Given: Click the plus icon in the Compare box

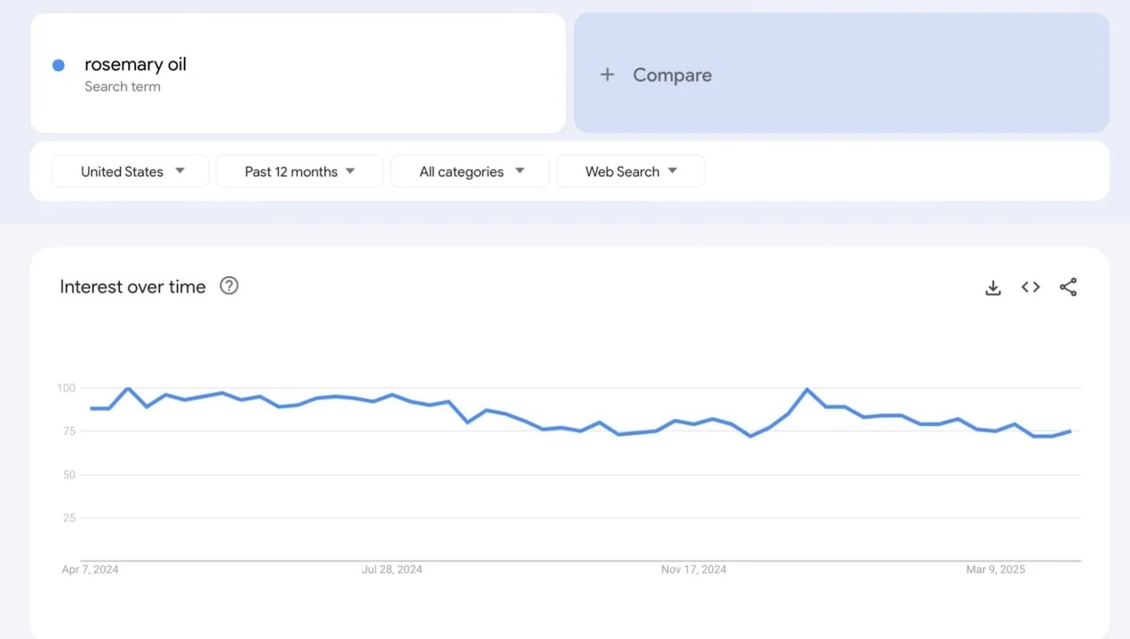Looking at the screenshot, I should pyautogui.click(x=607, y=75).
